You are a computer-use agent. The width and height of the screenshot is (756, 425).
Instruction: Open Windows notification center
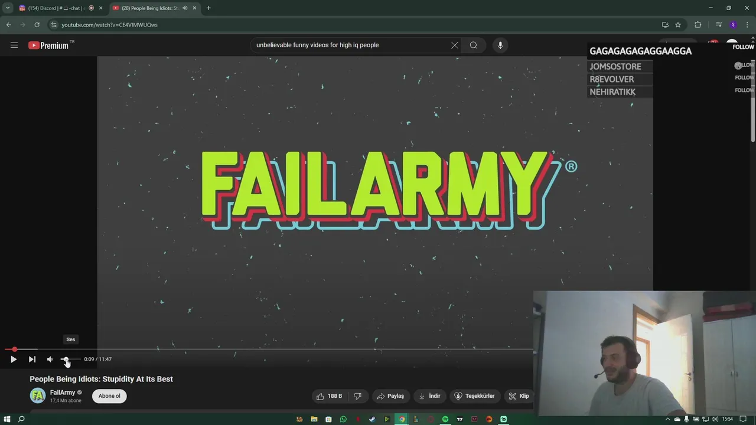[x=743, y=419]
